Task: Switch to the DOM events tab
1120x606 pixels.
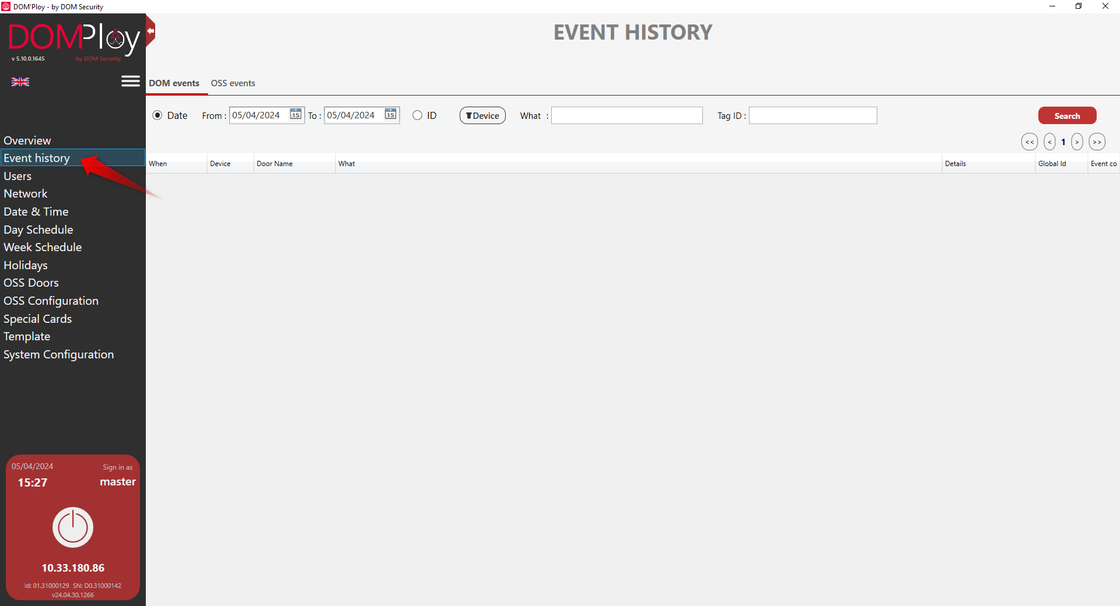Action: coord(174,83)
